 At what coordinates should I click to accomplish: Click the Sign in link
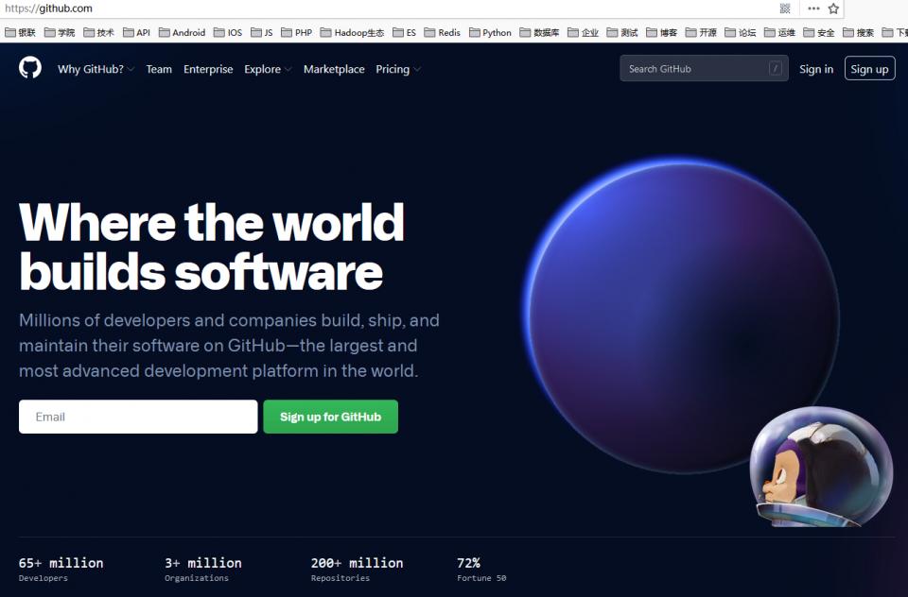point(816,69)
